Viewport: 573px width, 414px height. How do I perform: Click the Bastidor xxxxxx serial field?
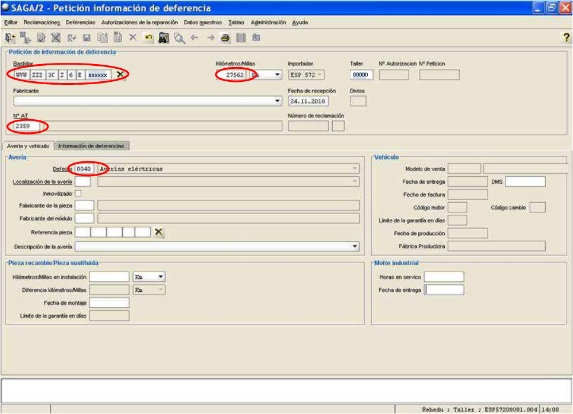[x=98, y=75]
